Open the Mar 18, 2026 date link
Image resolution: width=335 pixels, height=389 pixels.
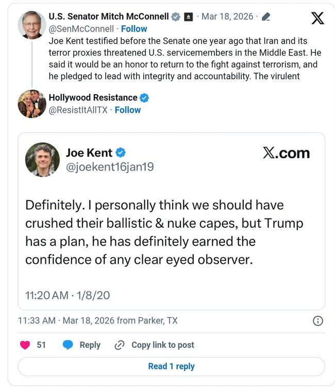228,16
